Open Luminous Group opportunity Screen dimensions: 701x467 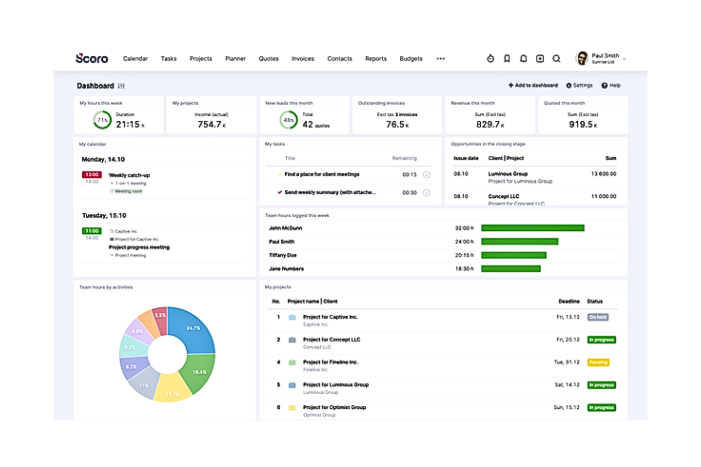point(508,174)
